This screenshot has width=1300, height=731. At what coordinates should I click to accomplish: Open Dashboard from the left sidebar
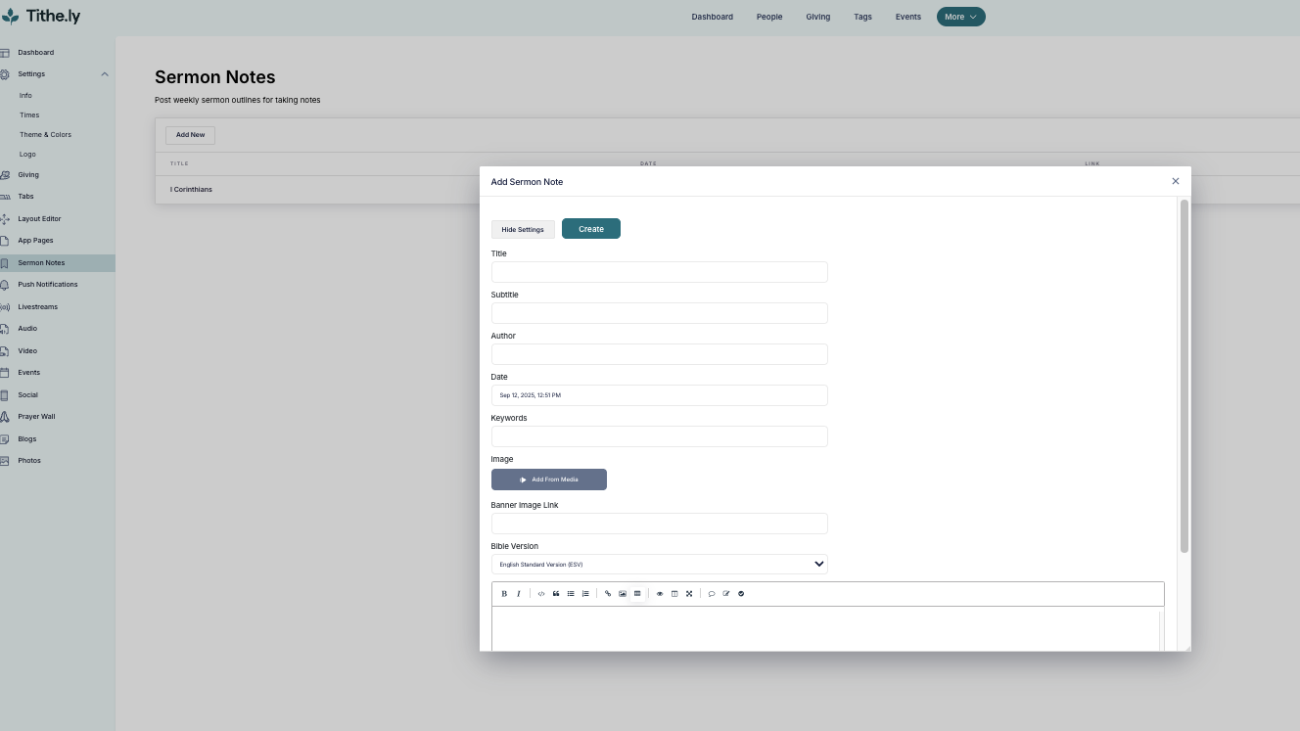coord(35,52)
